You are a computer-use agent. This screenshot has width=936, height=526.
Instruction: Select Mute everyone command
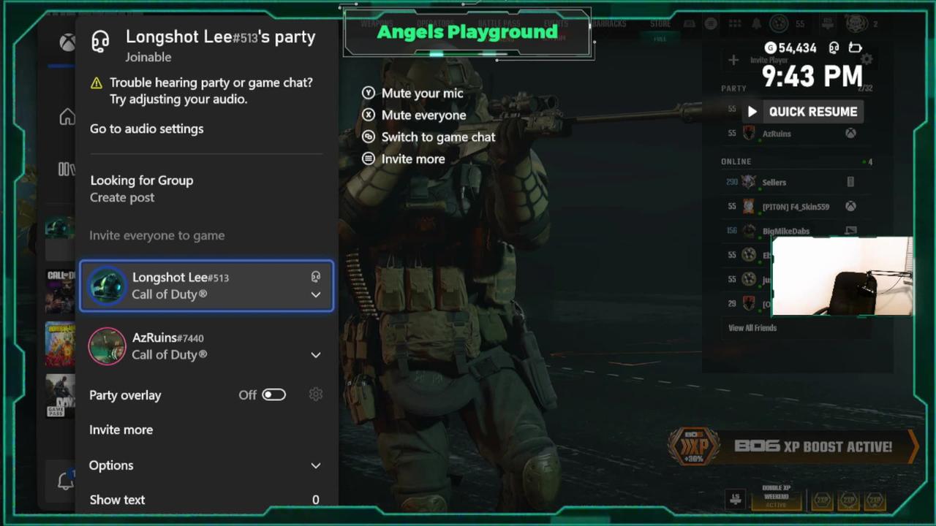(423, 115)
